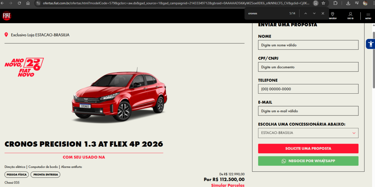Click Negocie por WhatsApp button
Screen dimensions: 375x187
coord(308,161)
